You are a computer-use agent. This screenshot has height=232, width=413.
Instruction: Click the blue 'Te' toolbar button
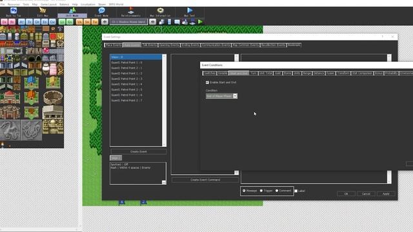click(29, 22)
